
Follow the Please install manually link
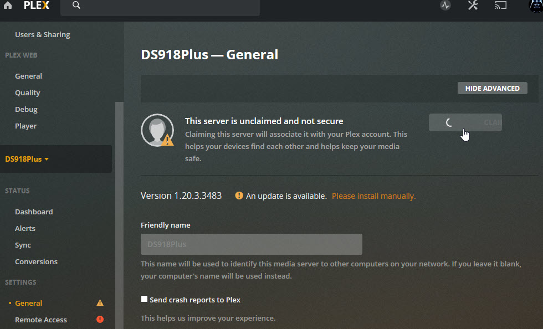tap(373, 196)
